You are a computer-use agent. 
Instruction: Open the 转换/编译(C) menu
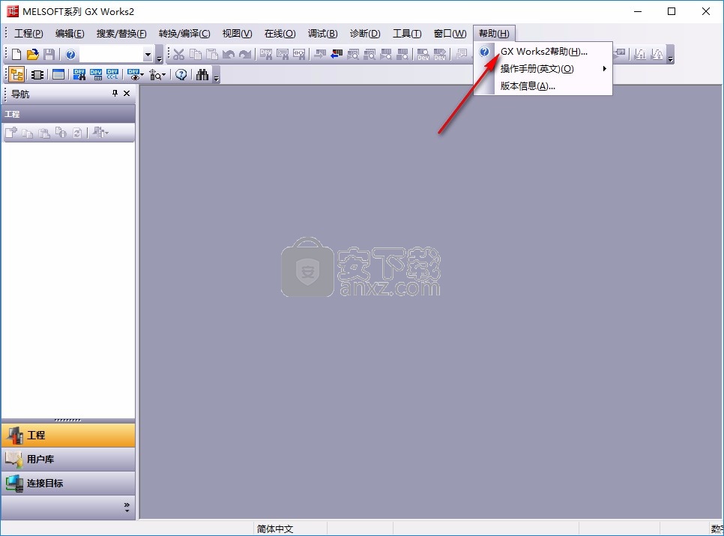coord(184,33)
